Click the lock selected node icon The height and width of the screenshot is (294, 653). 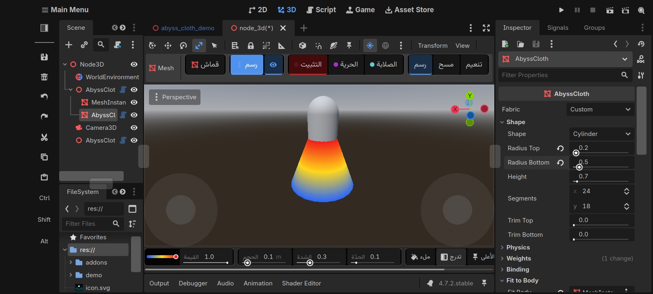click(x=251, y=45)
